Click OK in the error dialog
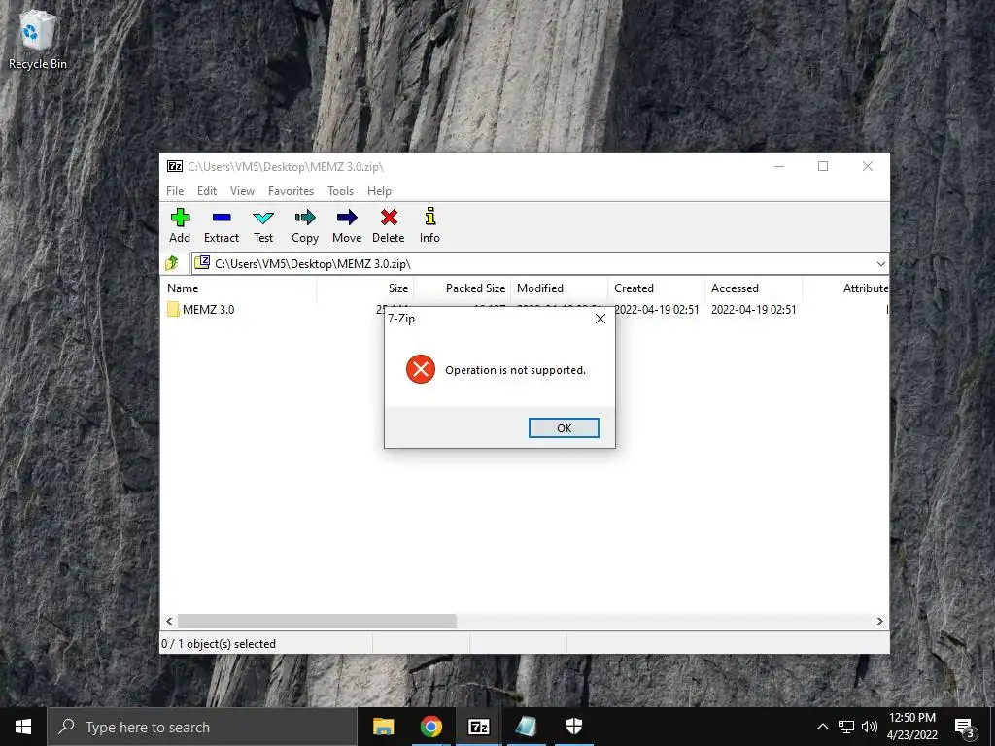Screen dimensions: 995x746 564,428
